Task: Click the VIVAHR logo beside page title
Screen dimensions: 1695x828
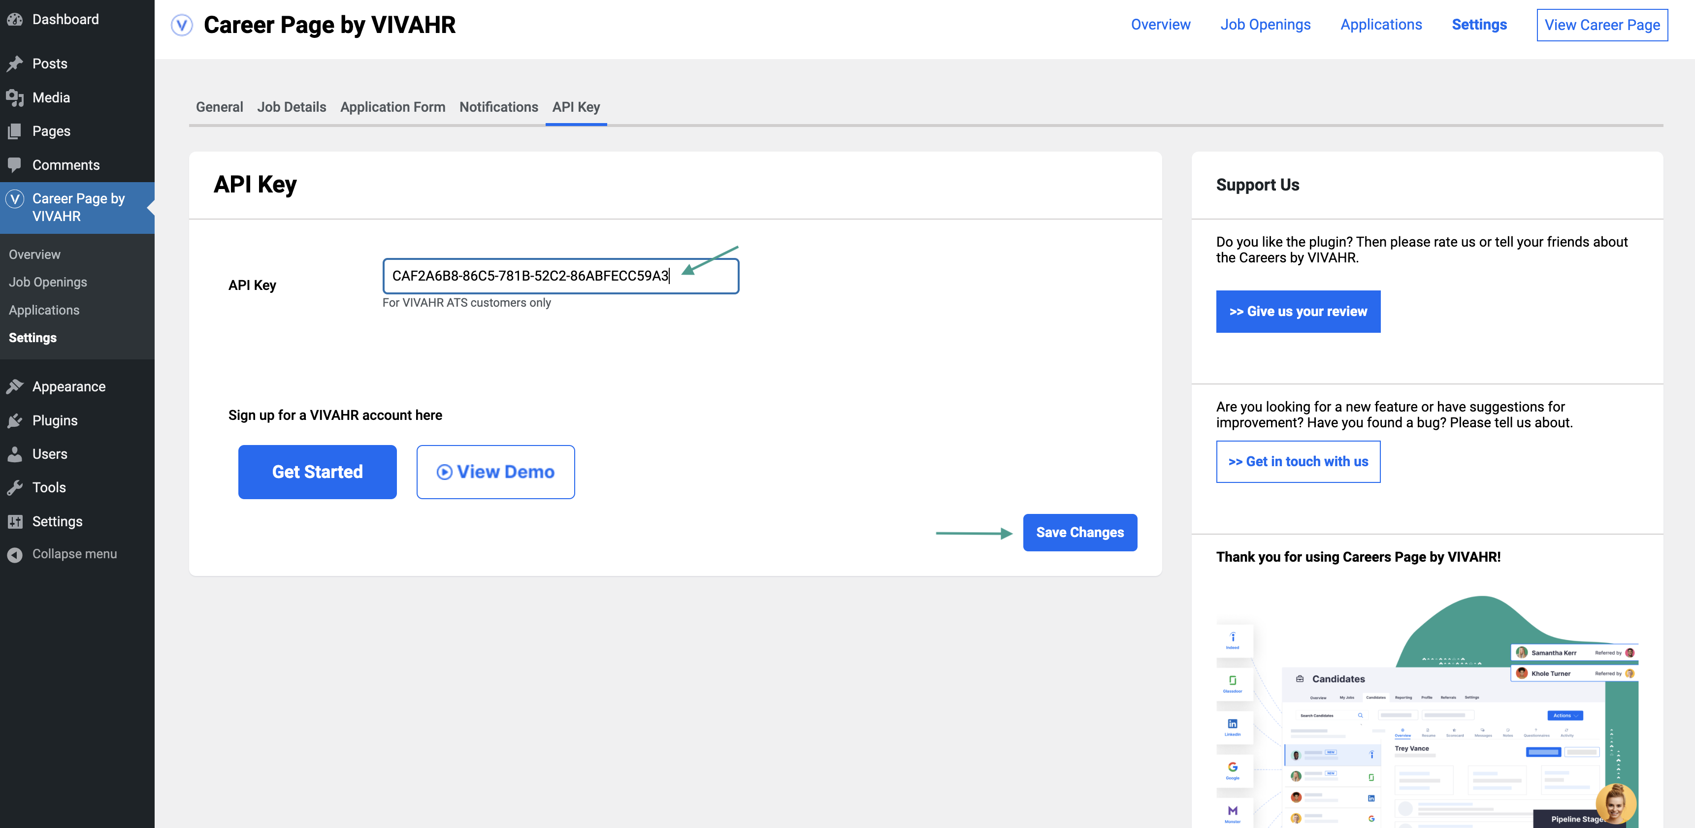Action: [x=182, y=25]
